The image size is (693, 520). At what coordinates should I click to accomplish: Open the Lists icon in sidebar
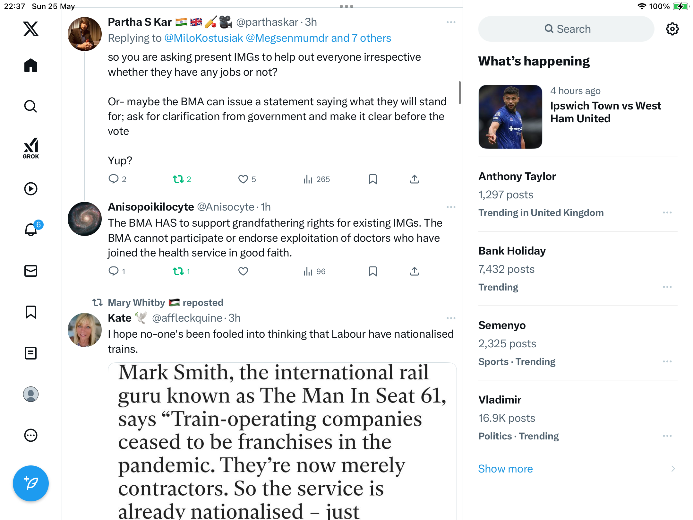coord(31,353)
